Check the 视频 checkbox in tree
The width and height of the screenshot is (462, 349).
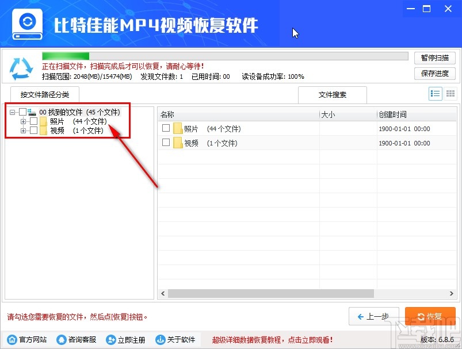click(33, 130)
